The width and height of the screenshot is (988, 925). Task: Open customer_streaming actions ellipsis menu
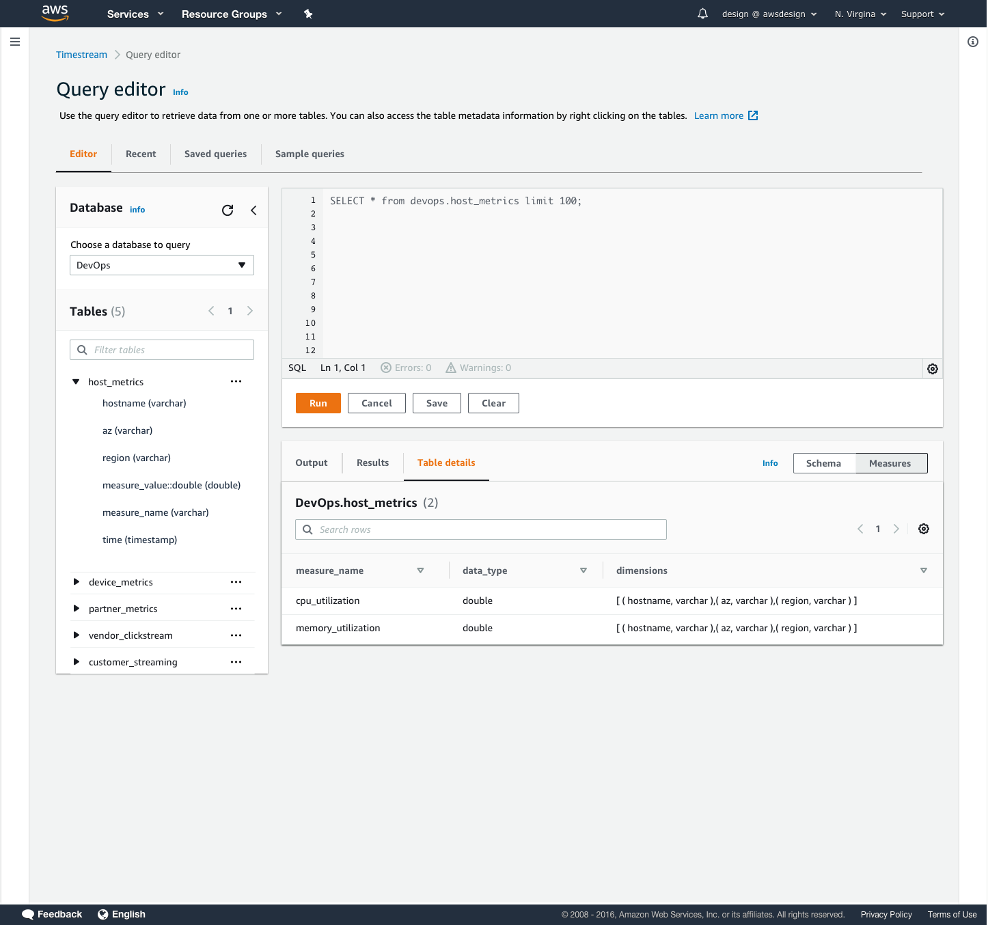click(236, 662)
